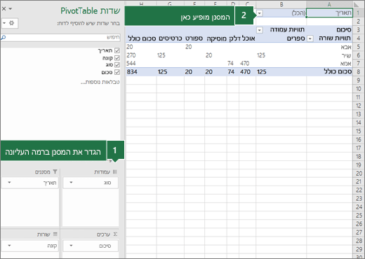Select the סכום כולל column header
Image resolution: width=365 pixels, height=259 pixels.
(x=141, y=38)
